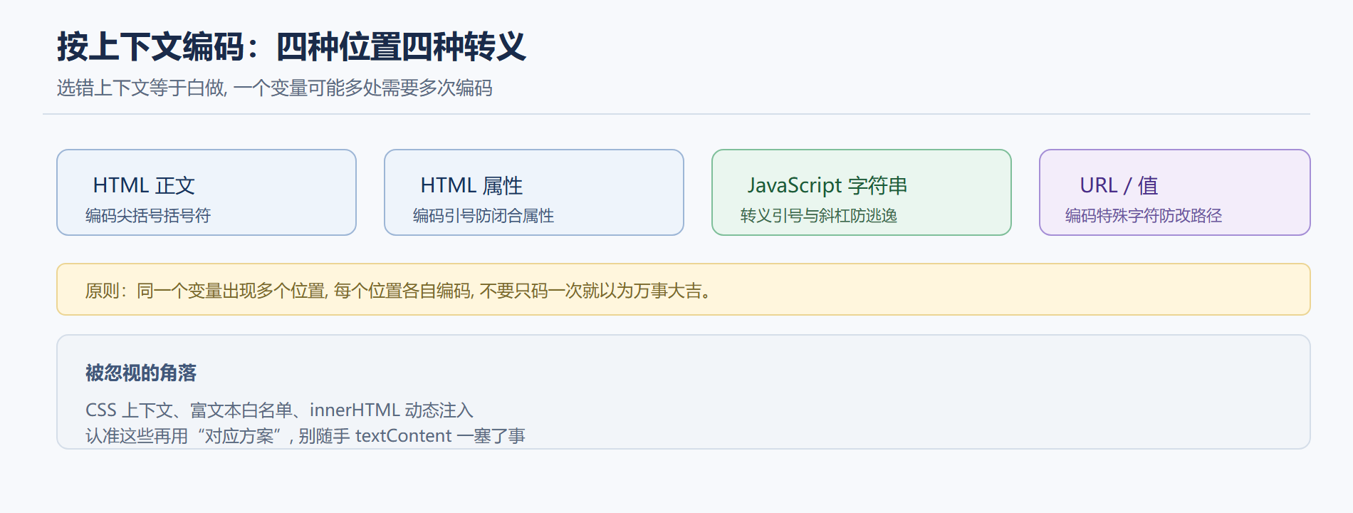Click the text 编码引号防闭合属性

coord(484,215)
